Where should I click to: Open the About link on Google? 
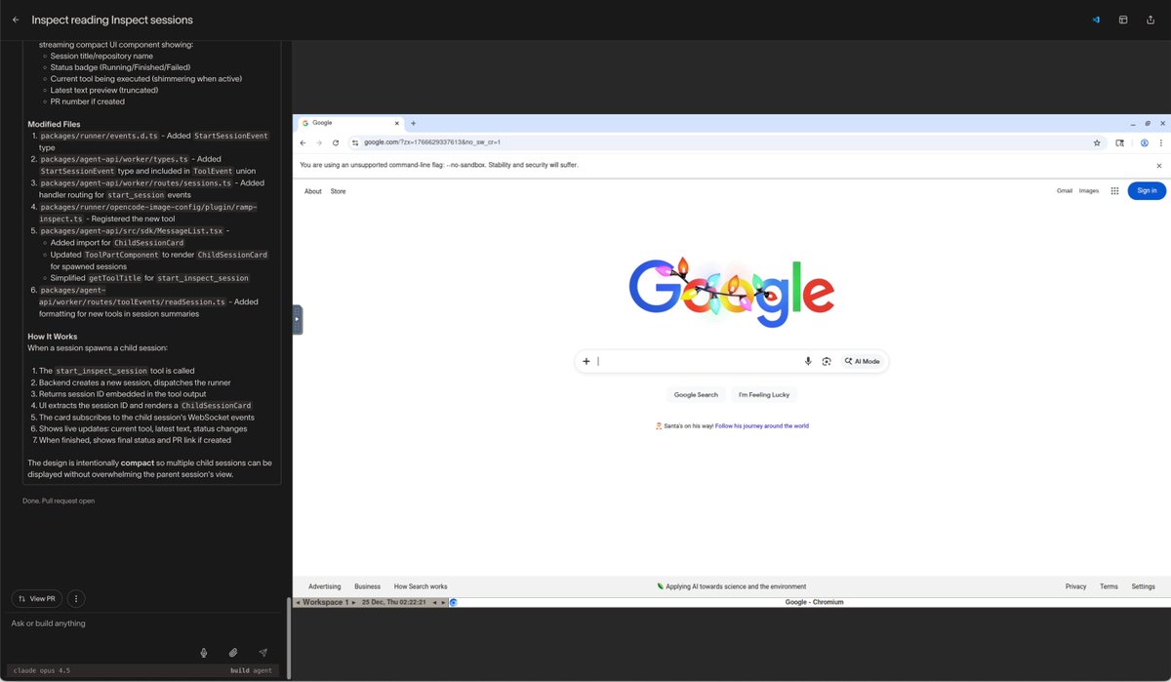pyautogui.click(x=312, y=191)
